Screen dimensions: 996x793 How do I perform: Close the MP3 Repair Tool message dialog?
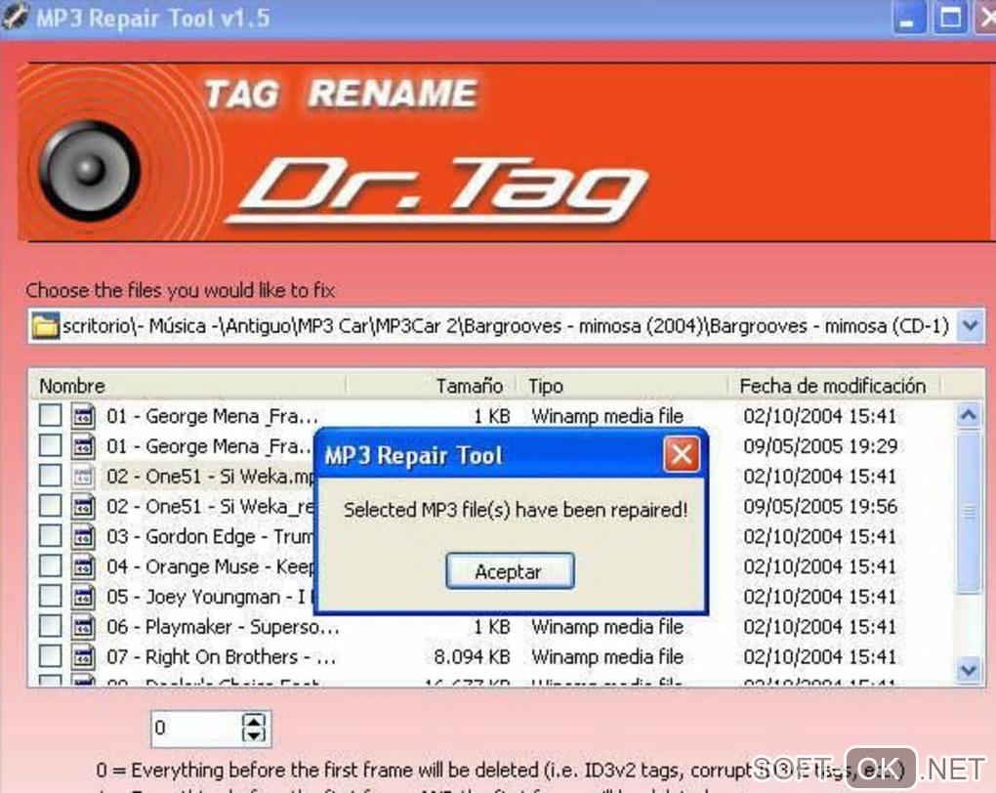coord(682,454)
